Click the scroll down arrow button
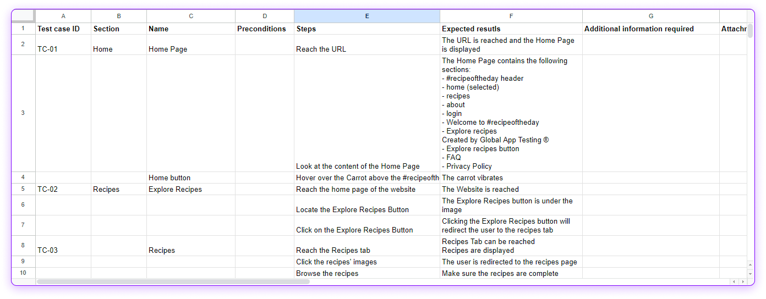 [749, 273]
